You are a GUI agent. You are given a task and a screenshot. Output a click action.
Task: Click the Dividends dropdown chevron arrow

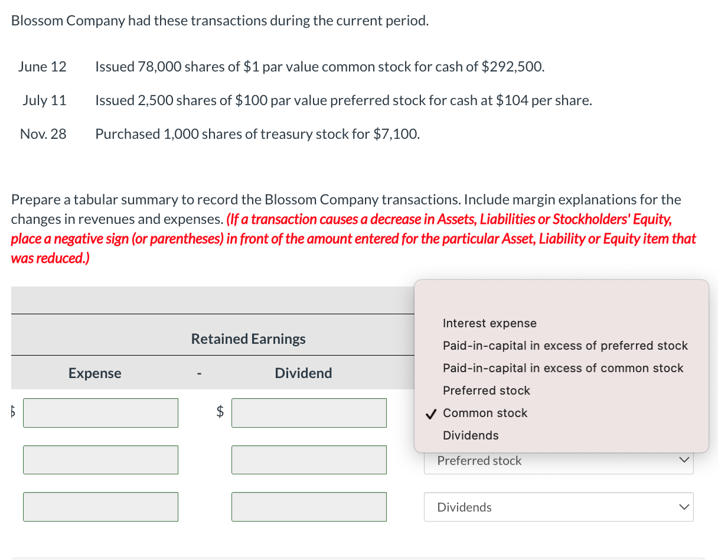(x=683, y=507)
